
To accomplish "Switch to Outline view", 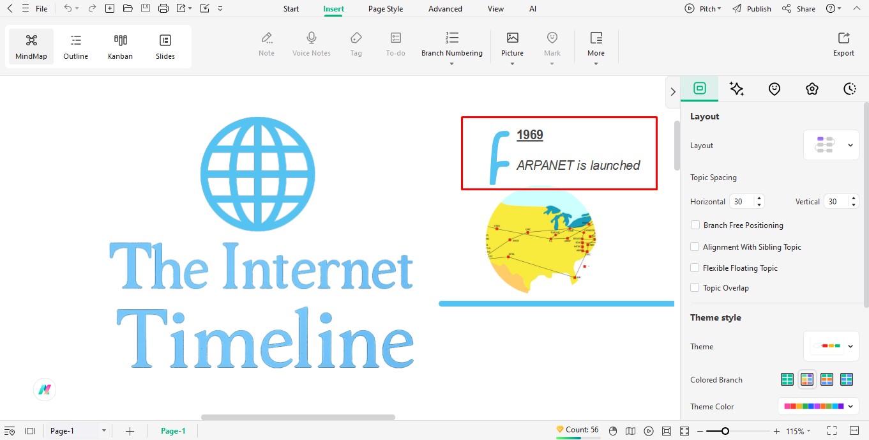I will tap(75, 47).
